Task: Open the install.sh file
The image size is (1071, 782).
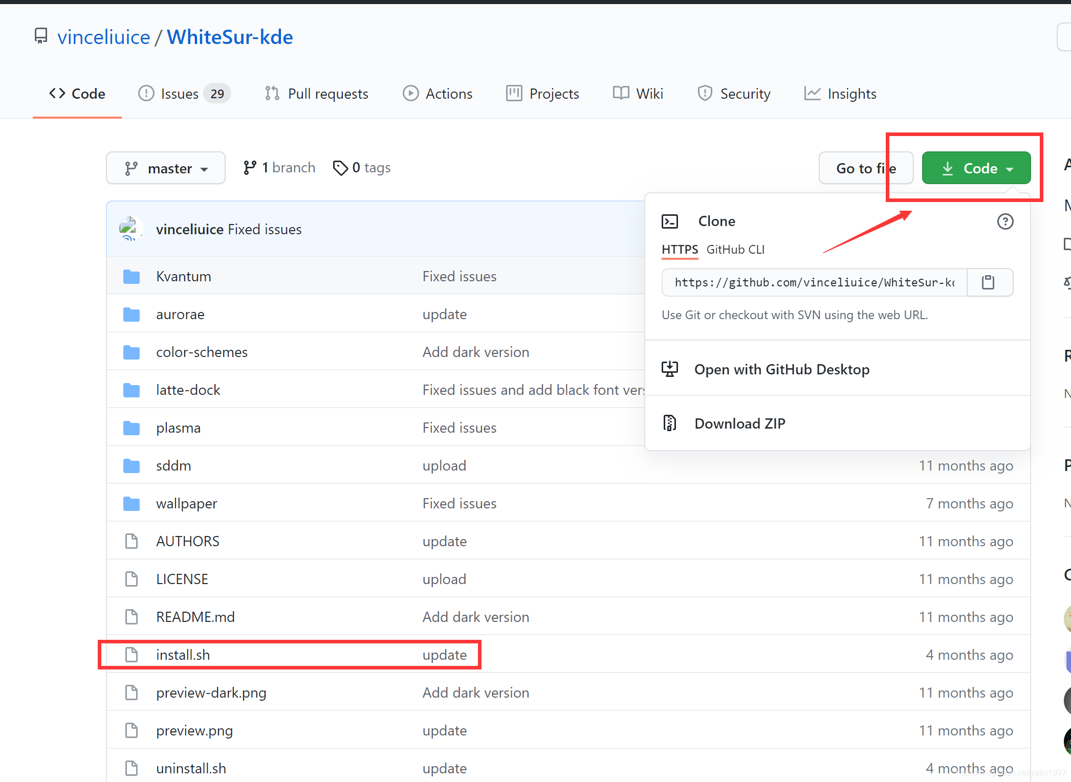Action: [183, 655]
